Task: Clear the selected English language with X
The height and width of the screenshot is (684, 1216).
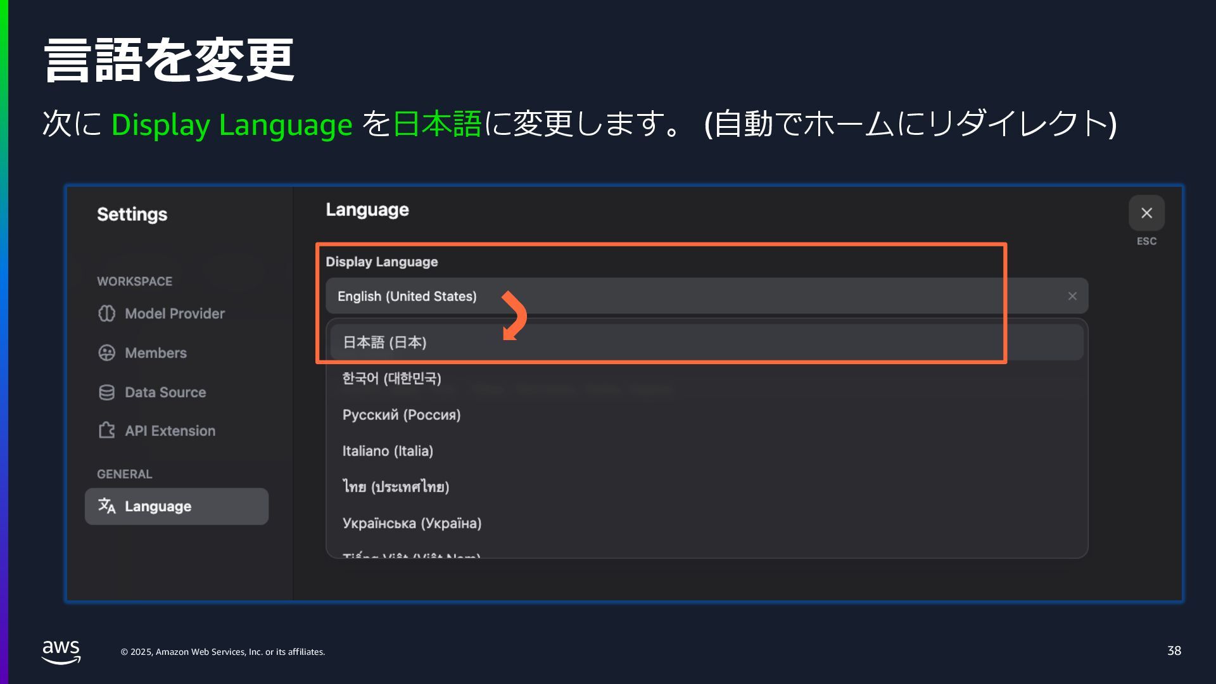Action: point(1072,296)
